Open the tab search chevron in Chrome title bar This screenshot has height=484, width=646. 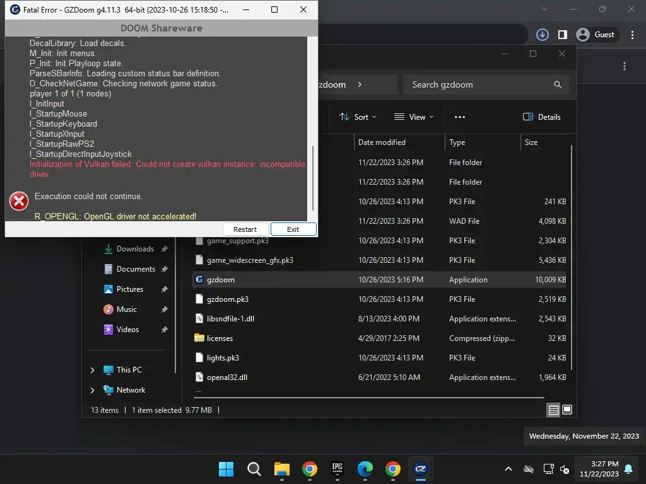(x=544, y=9)
